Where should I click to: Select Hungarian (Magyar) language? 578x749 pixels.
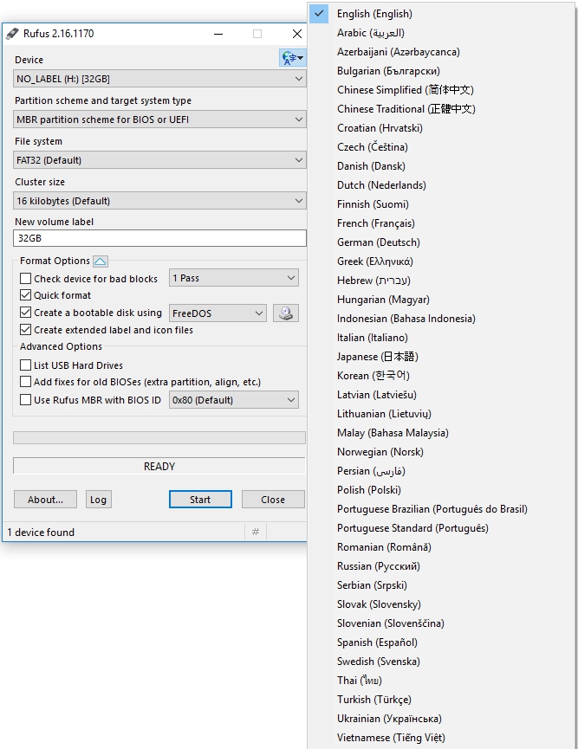point(441,300)
